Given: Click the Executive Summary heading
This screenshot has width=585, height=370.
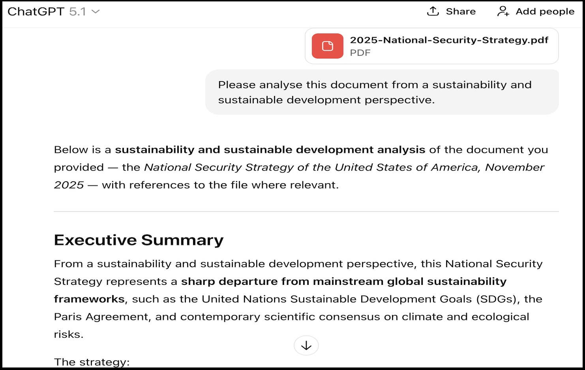Looking at the screenshot, I should tap(139, 240).
